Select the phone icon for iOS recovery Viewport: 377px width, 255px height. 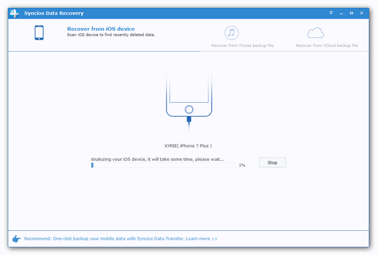(x=39, y=33)
